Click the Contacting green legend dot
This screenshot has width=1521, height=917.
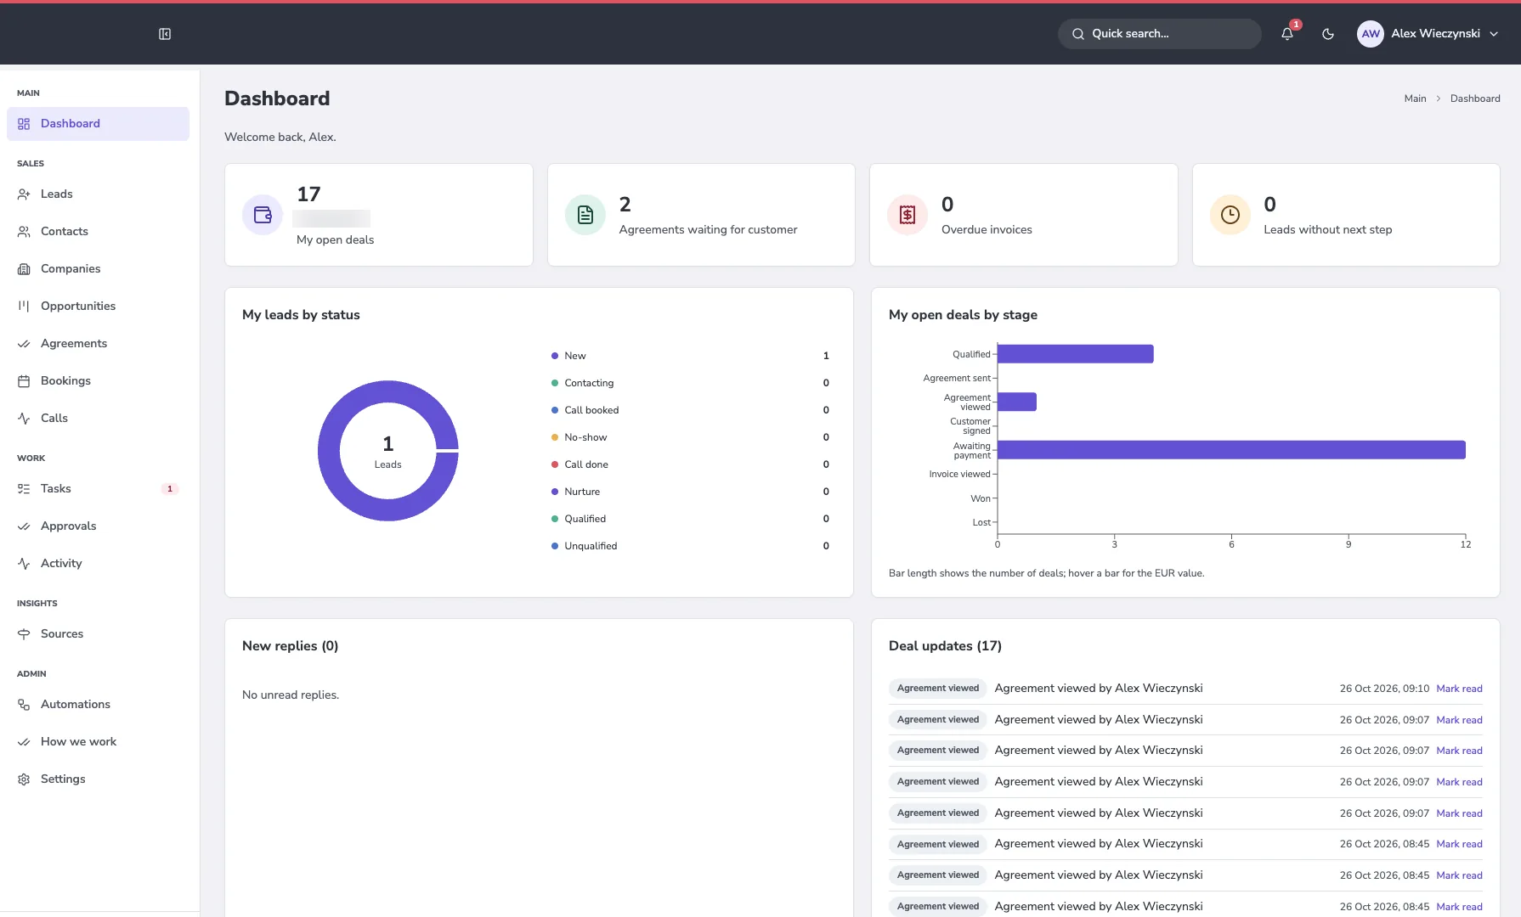pos(555,383)
